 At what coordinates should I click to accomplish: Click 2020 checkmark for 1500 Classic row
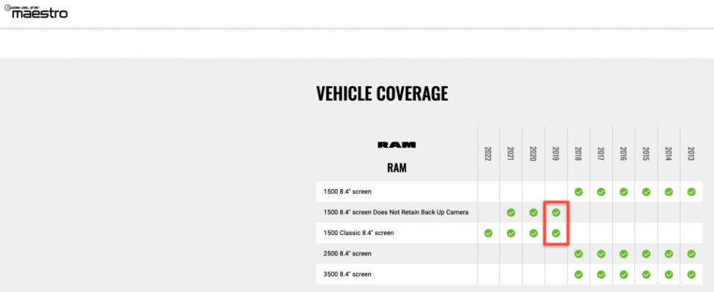click(533, 233)
